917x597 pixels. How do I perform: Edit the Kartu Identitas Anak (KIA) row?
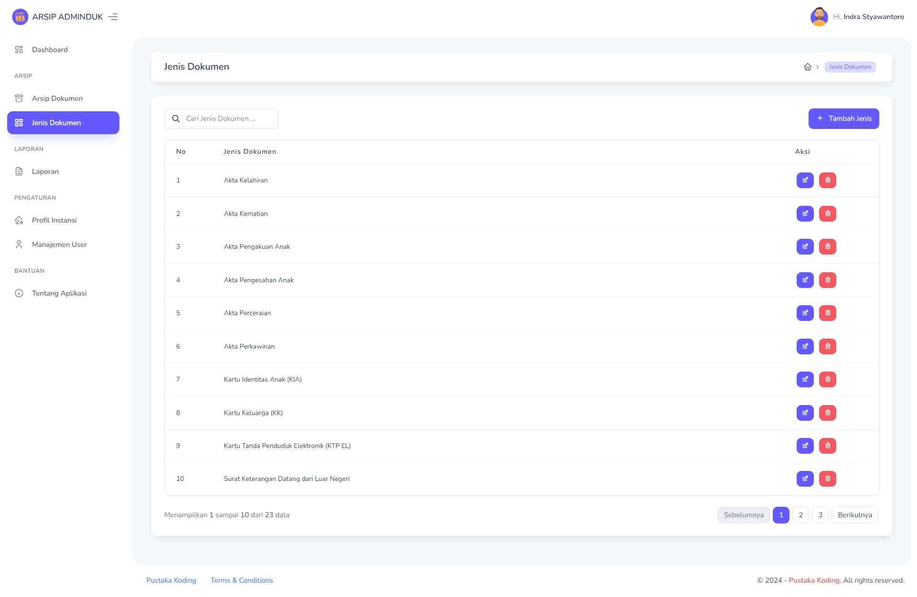805,379
